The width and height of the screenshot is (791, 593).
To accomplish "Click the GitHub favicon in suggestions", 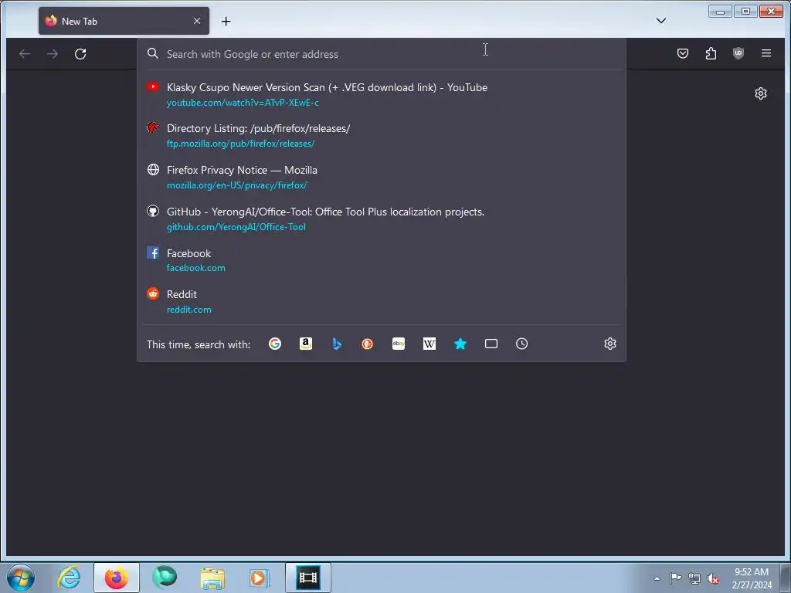I will point(153,212).
